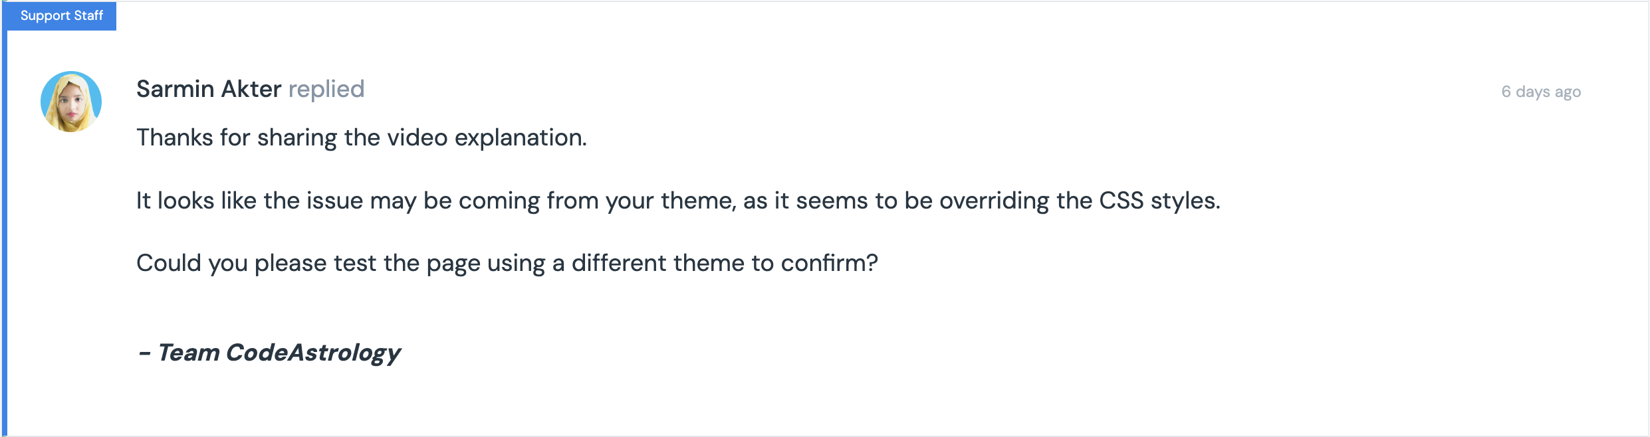1650x437 pixels.
Task: Open Sarmin Akter's profile avatar
Action: [x=71, y=102]
